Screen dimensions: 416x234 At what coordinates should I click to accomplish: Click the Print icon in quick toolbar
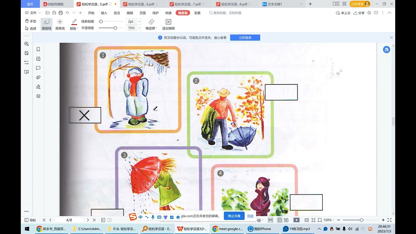click(x=60, y=13)
